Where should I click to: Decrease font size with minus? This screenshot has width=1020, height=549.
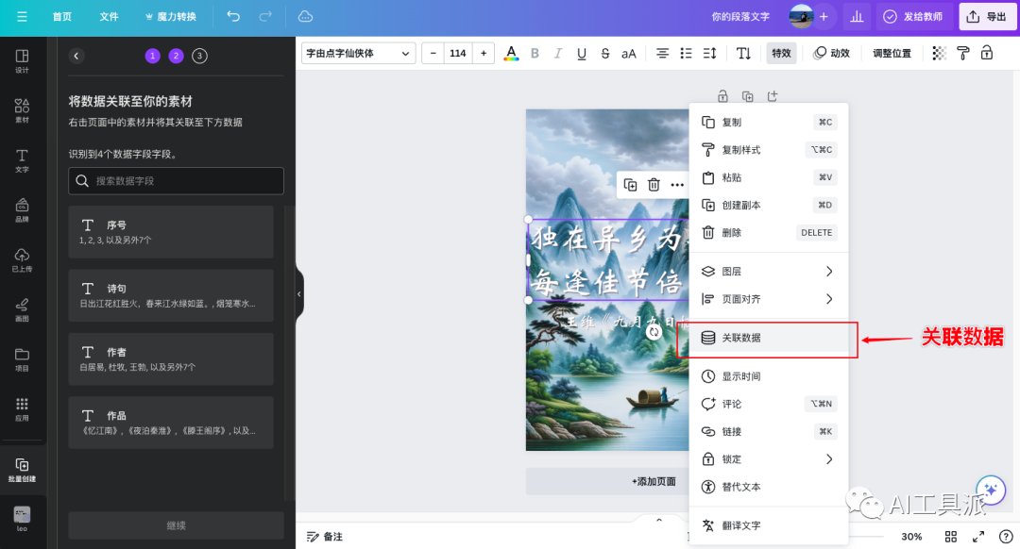[x=433, y=53]
